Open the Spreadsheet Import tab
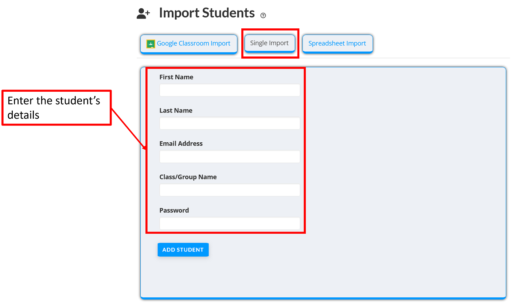Screen dimensions: 514x305 coord(337,44)
